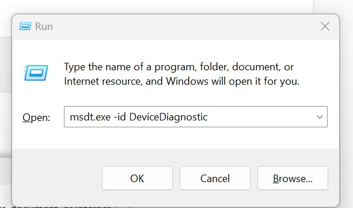This screenshot has height=208, width=353.
Task: Confirm the command with OK
Action: 137,178
